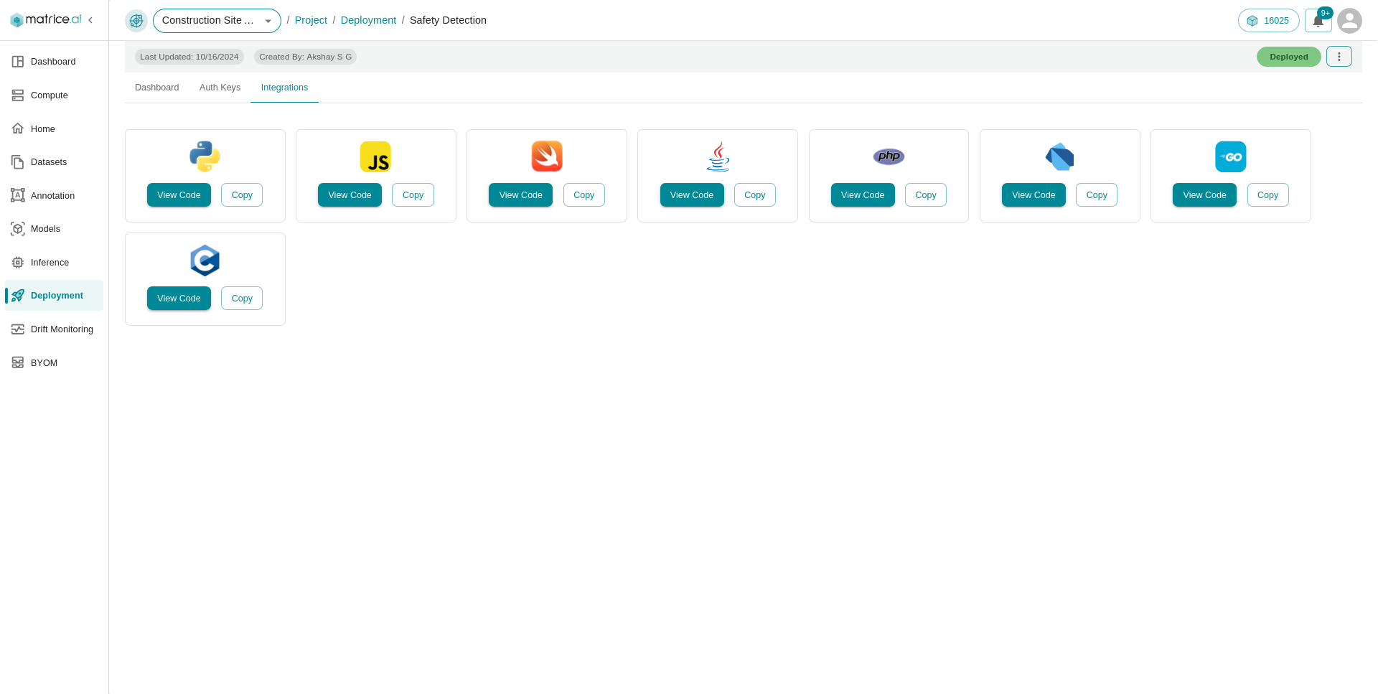Copy the Python integration code

[242, 195]
